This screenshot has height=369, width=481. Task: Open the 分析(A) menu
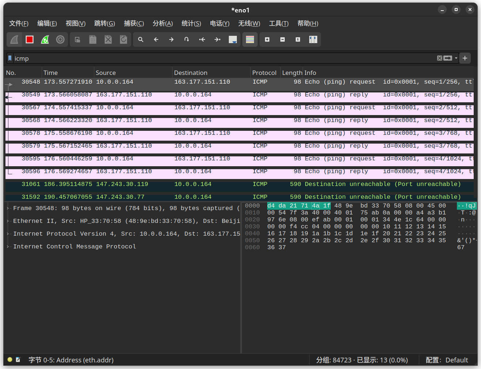[x=163, y=23]
